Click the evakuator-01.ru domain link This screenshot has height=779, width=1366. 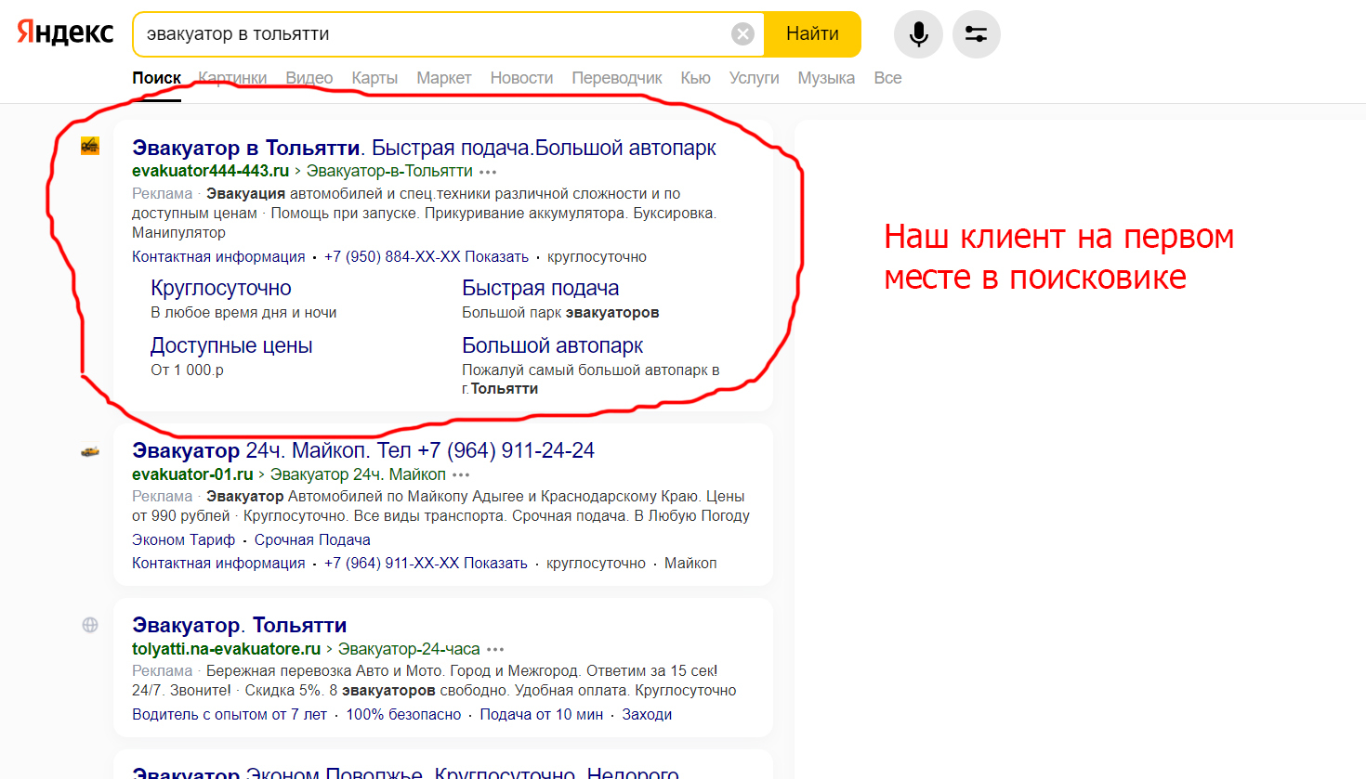click(x=192, y=474)
